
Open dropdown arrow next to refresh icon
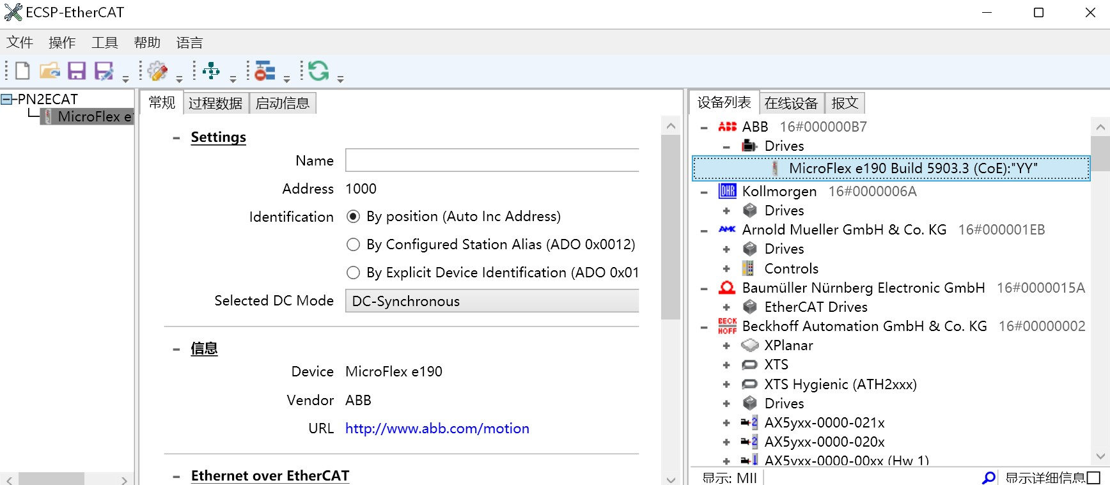(x=340, y=79)
